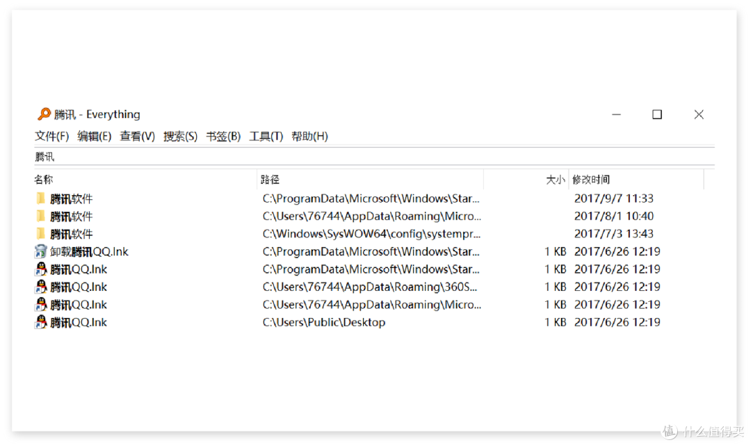Sort results by 路径 column header
This screenshot has height=447, width=751.
[x=370, y=179]
